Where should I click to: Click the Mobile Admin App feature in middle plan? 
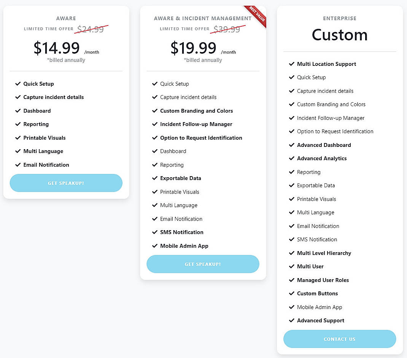pyautogui.click(x=184, y=246)
